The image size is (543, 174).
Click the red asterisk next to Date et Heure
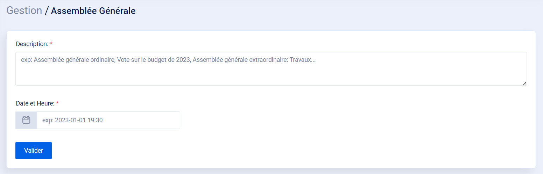[57, 103]
